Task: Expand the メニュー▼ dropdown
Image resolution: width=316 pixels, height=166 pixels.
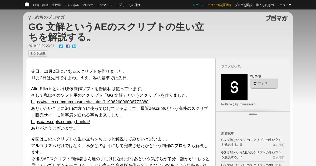Action: (284, 5)
